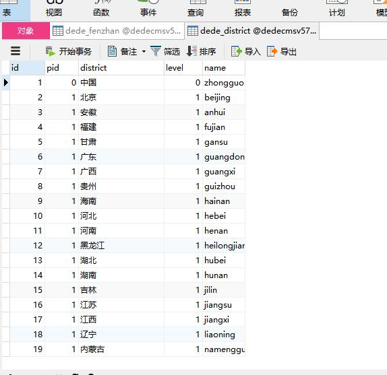Select the name cell containing guizhou
The height and width of the screenshot is (375, 387).
(x=224, y=186)
